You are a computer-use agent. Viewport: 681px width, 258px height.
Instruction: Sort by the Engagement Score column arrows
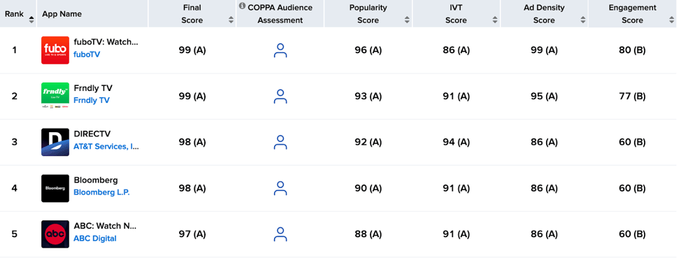click(x=671, y=20)
